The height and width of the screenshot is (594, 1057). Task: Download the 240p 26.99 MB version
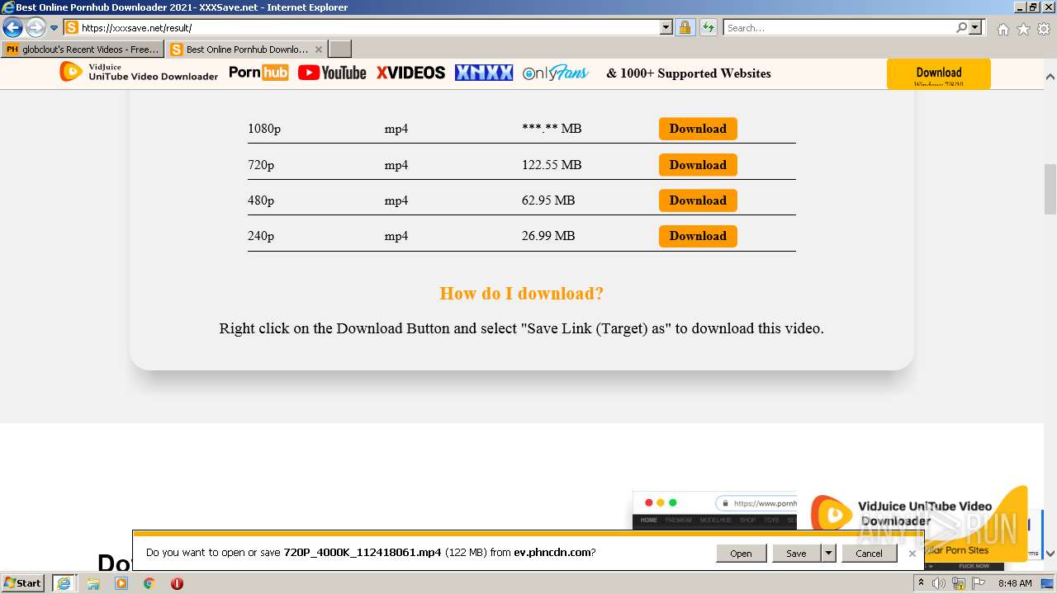tap(698, 236)
